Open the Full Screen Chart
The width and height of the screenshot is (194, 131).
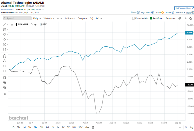tap(184, 8)
